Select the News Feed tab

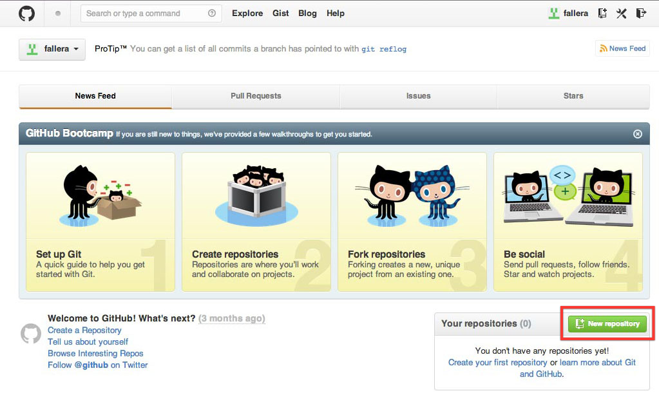(95, 96)
